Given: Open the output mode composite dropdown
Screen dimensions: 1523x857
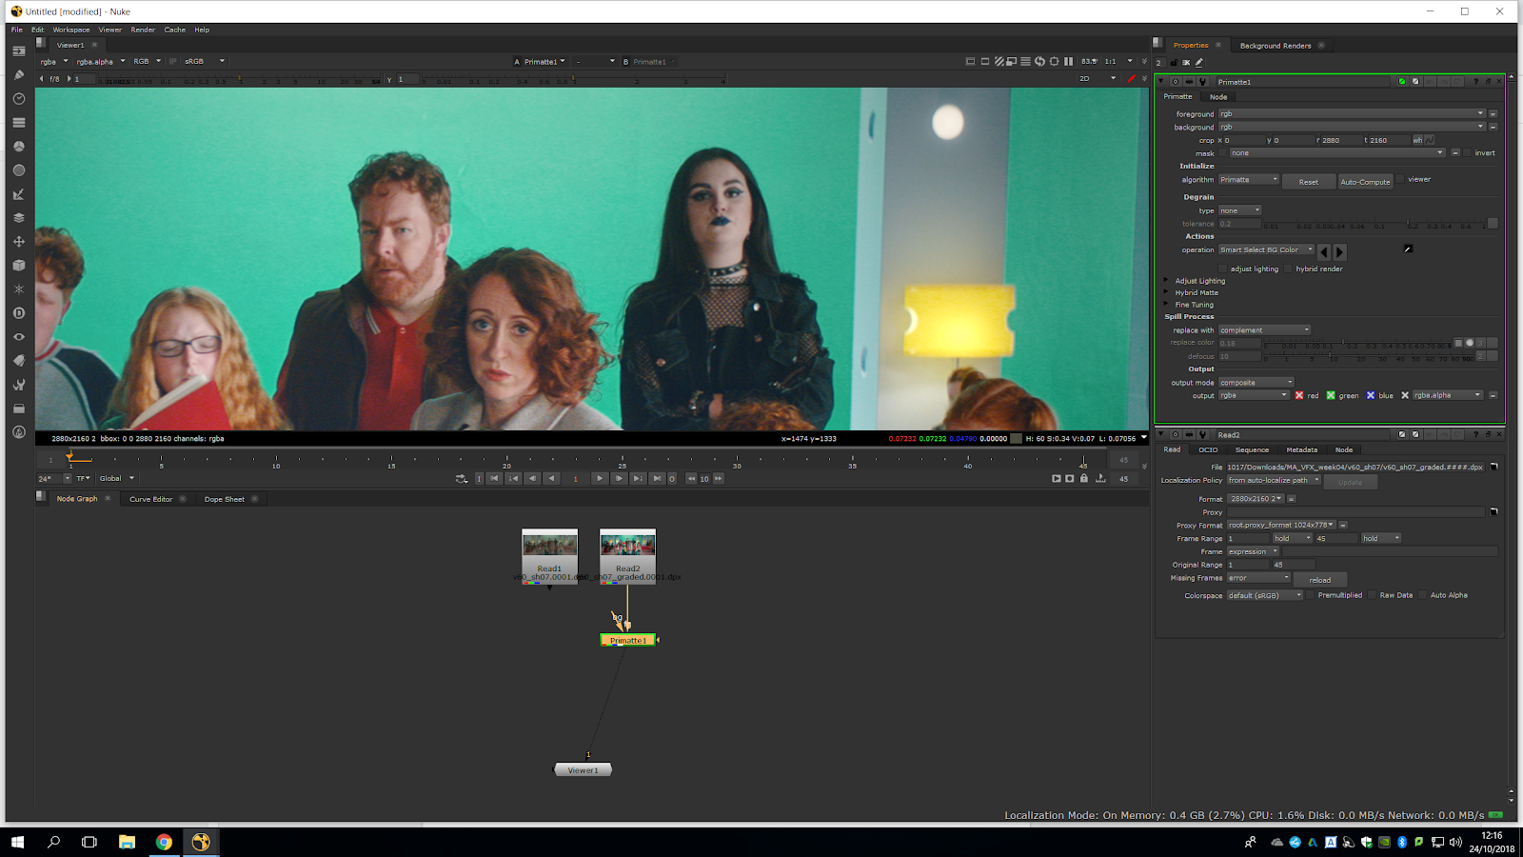Looking at the screenshot, I should [1256, 383].
